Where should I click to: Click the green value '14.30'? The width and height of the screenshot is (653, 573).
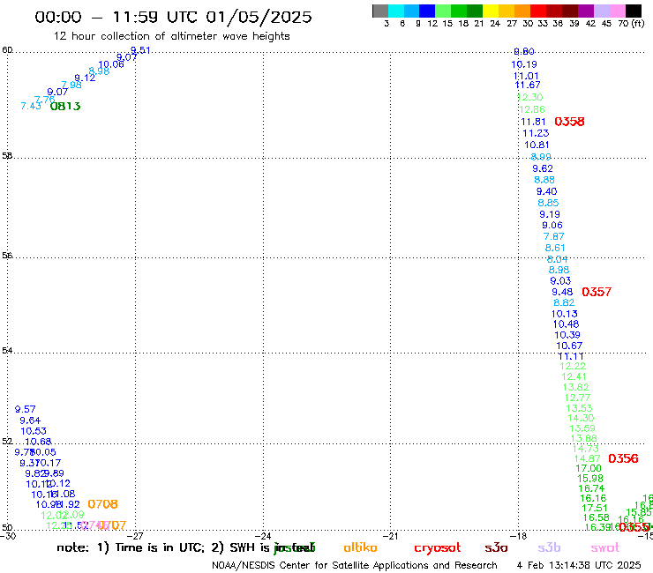coord(581,418)
